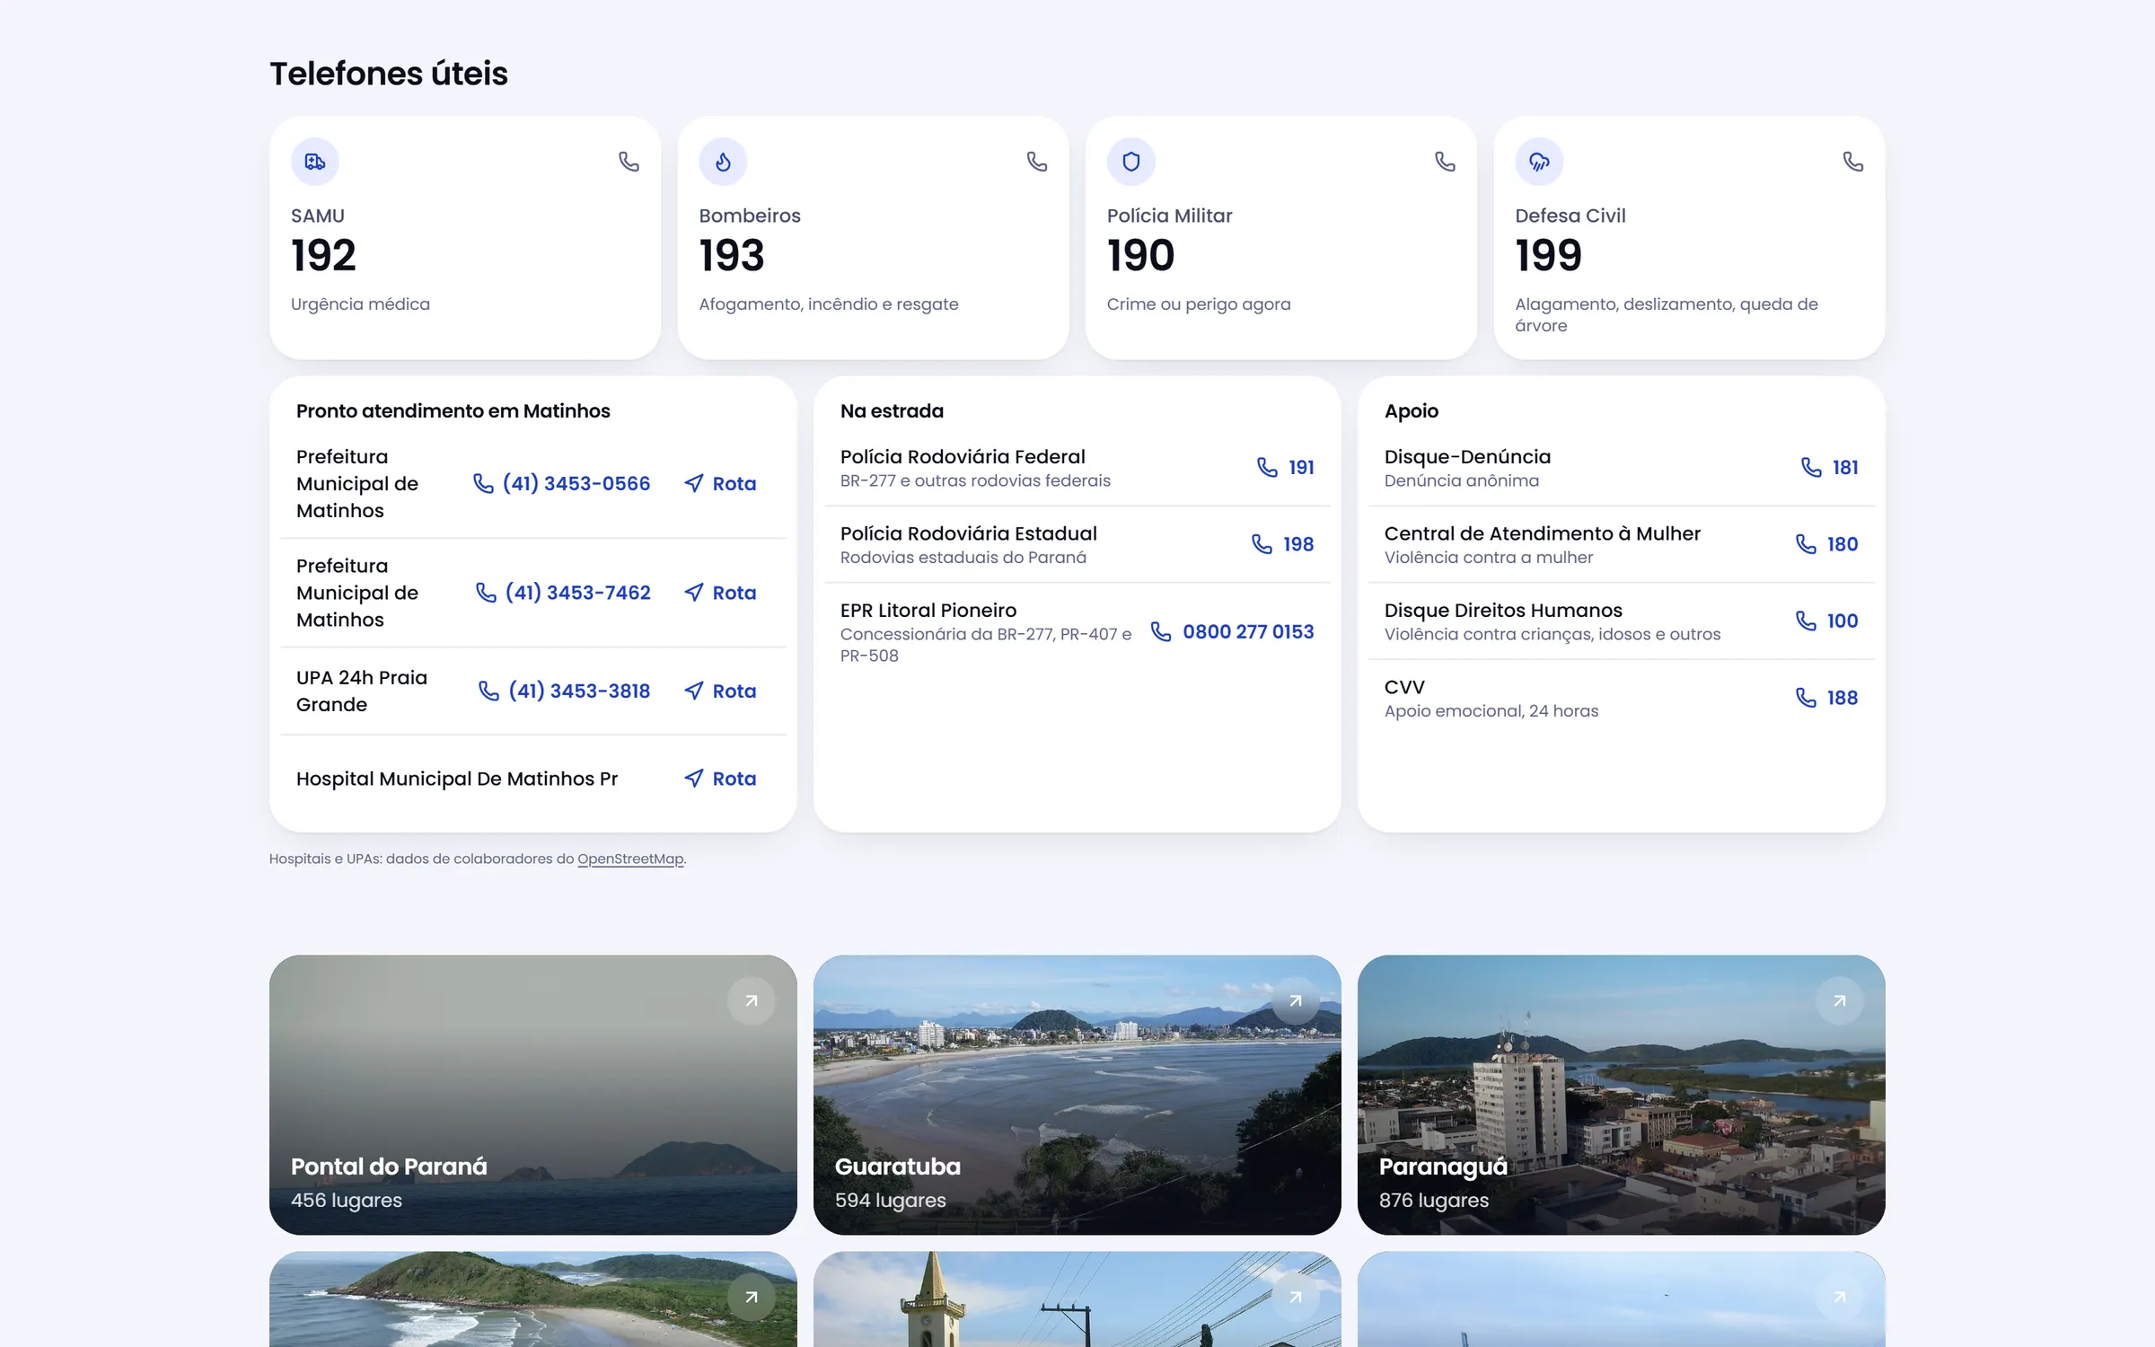
Task: Call Disque Direitos Humanos 100
Action: point(1827,621)
